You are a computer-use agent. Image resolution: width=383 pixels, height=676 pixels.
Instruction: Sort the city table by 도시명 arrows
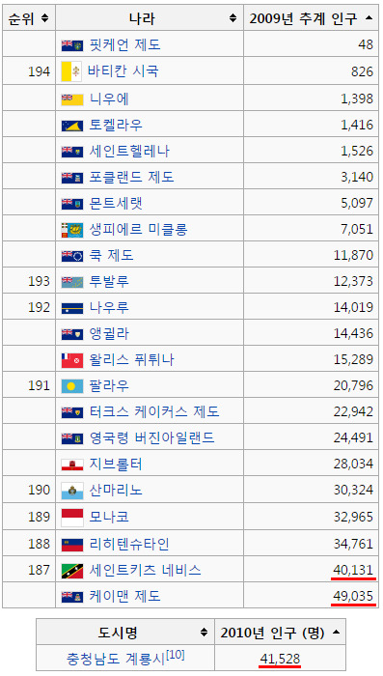205,633
